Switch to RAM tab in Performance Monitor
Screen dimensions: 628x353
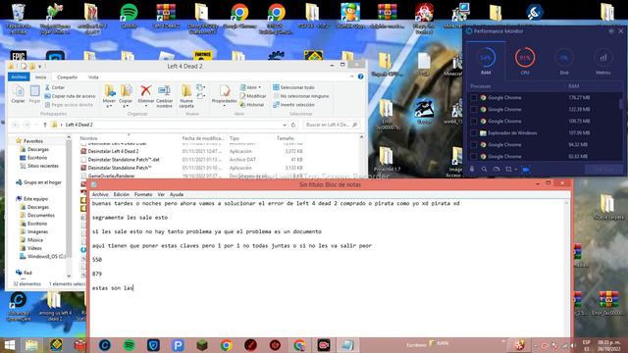(x=486, y=61)
